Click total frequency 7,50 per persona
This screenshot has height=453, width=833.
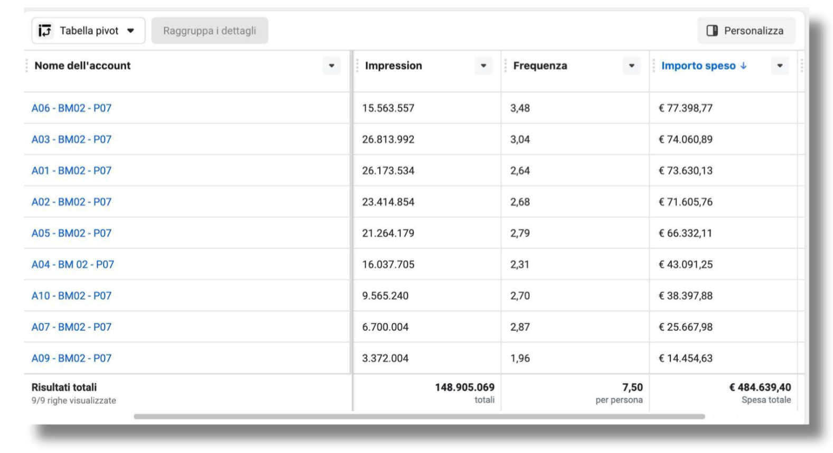[x=619, y=393]
